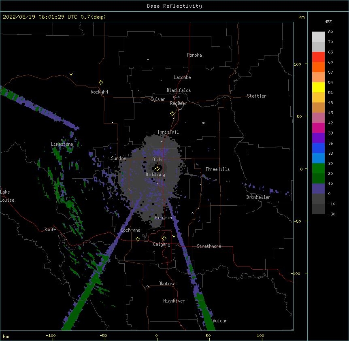Pick the lightest gray 70-80 dBZ legend swatch

318,37
